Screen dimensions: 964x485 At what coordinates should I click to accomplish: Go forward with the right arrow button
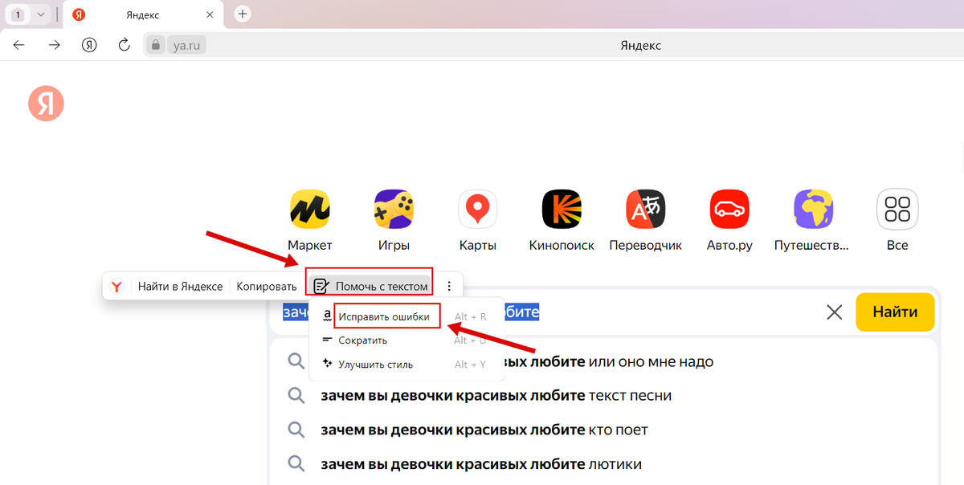[54, 45]
